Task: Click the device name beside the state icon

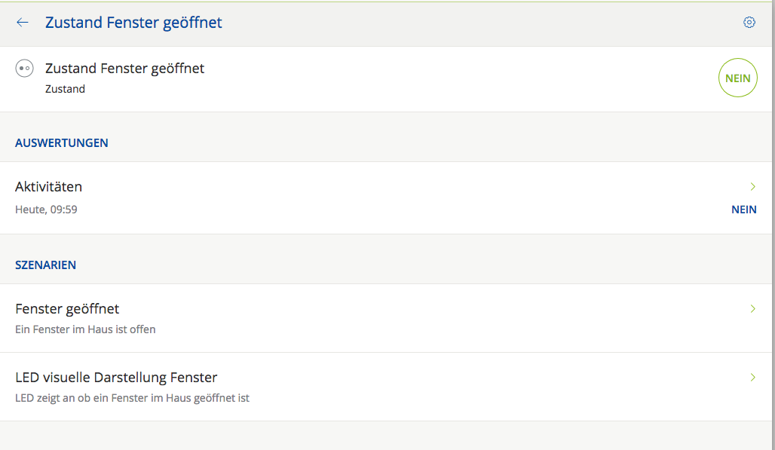Action: click(x=124, y=69)
